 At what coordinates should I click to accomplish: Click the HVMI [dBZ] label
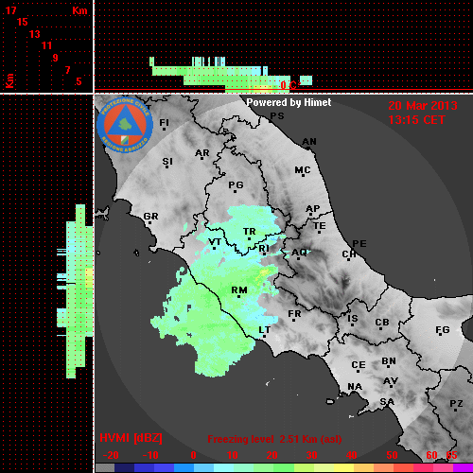click(131, 438)
